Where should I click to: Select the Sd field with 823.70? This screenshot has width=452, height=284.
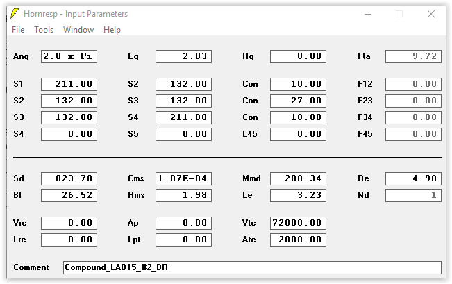69,178
